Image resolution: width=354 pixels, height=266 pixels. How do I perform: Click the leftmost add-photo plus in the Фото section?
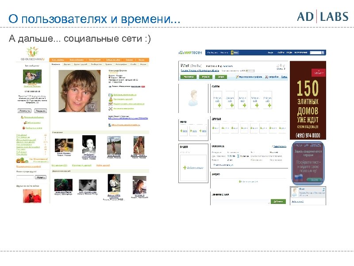click(x=181, y=131)
